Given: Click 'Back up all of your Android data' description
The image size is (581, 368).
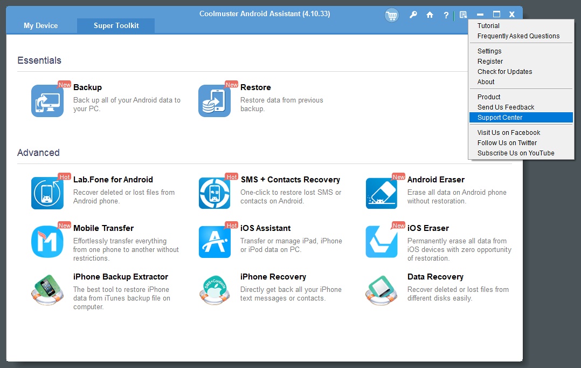Looking at the screenshot, I should 127,105.
